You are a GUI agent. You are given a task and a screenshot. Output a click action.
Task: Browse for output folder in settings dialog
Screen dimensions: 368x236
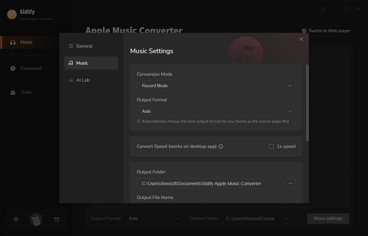click(x=290, y=184)
